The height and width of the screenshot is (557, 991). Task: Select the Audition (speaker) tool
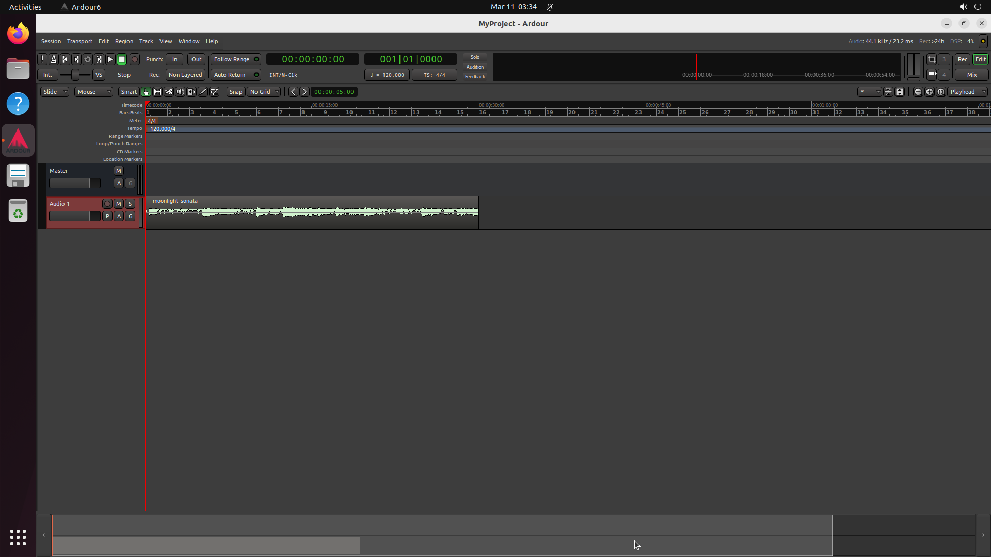180,92
